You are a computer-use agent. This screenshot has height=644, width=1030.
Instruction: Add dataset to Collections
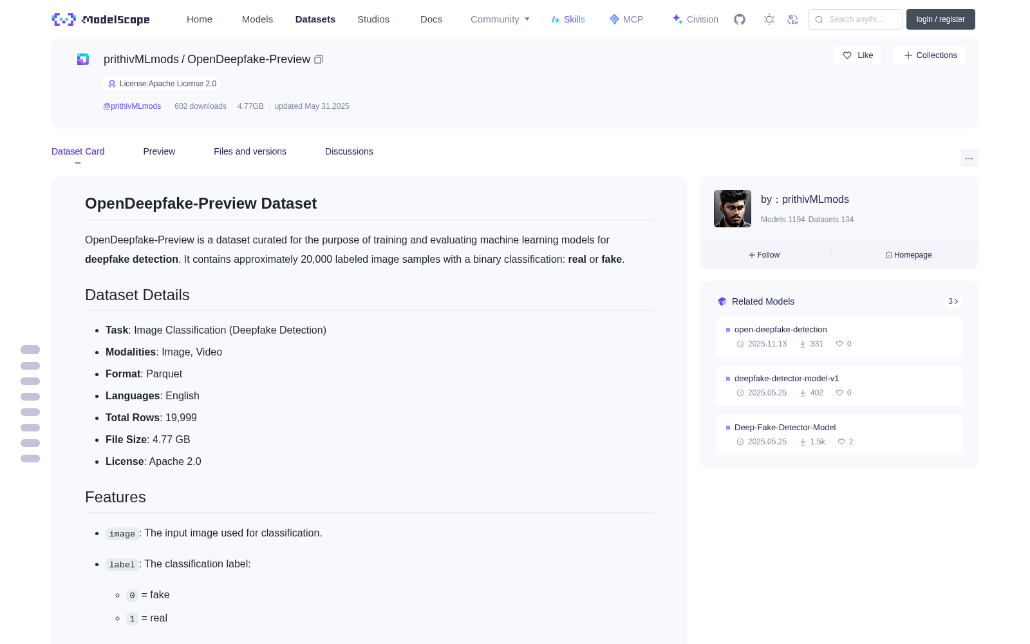coord(930,55)
